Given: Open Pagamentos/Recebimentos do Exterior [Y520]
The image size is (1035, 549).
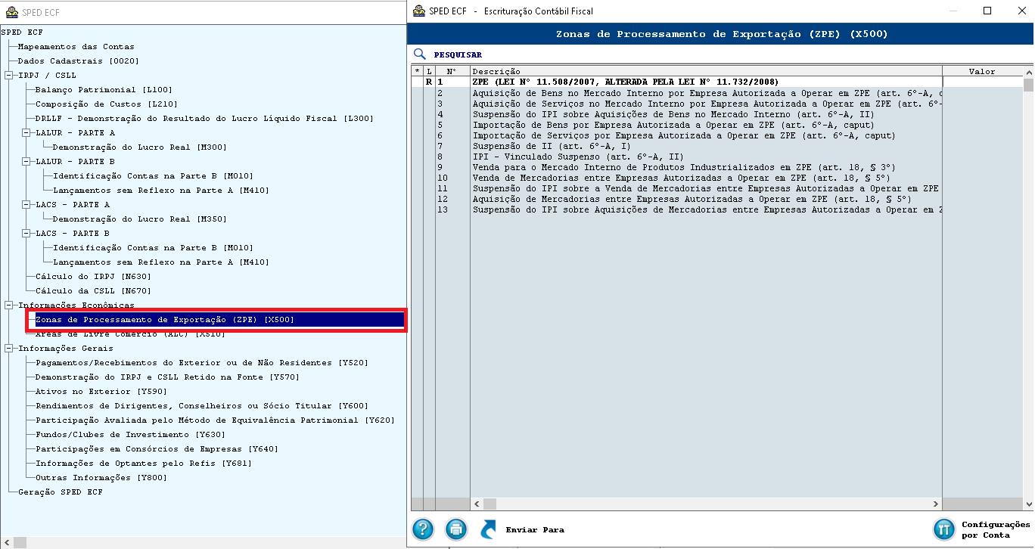Looking at the screenshot, I should point(202,362).
